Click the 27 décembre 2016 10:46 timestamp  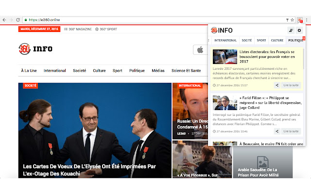click(x=230, y=131)
